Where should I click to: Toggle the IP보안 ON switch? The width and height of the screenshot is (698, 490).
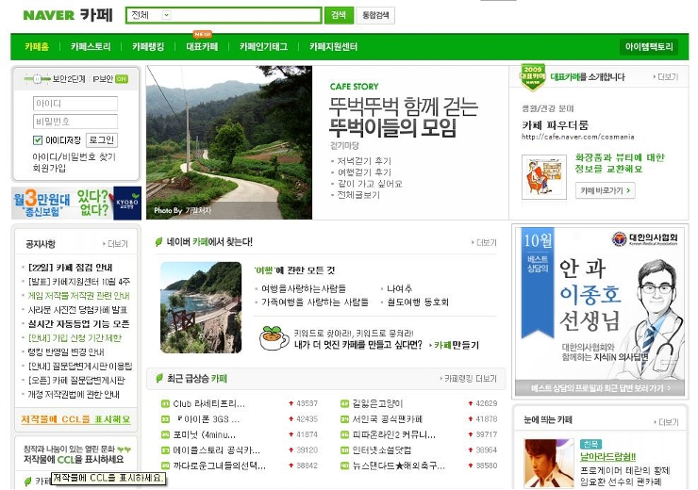point(122,79)
